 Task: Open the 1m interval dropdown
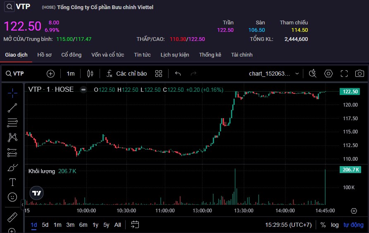pos(71,74)
